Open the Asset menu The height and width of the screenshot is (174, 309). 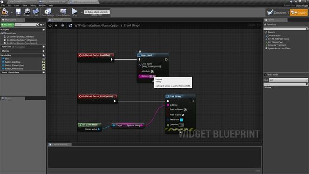click(17, 5)
